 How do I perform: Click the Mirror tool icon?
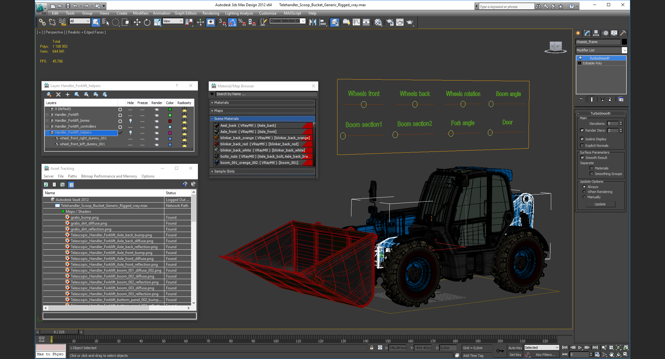[x=313, y=22]
